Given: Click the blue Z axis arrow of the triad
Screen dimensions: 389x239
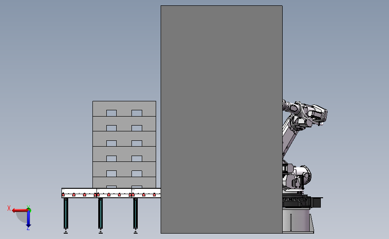Looking at the screenshot, I should point(28,219).
